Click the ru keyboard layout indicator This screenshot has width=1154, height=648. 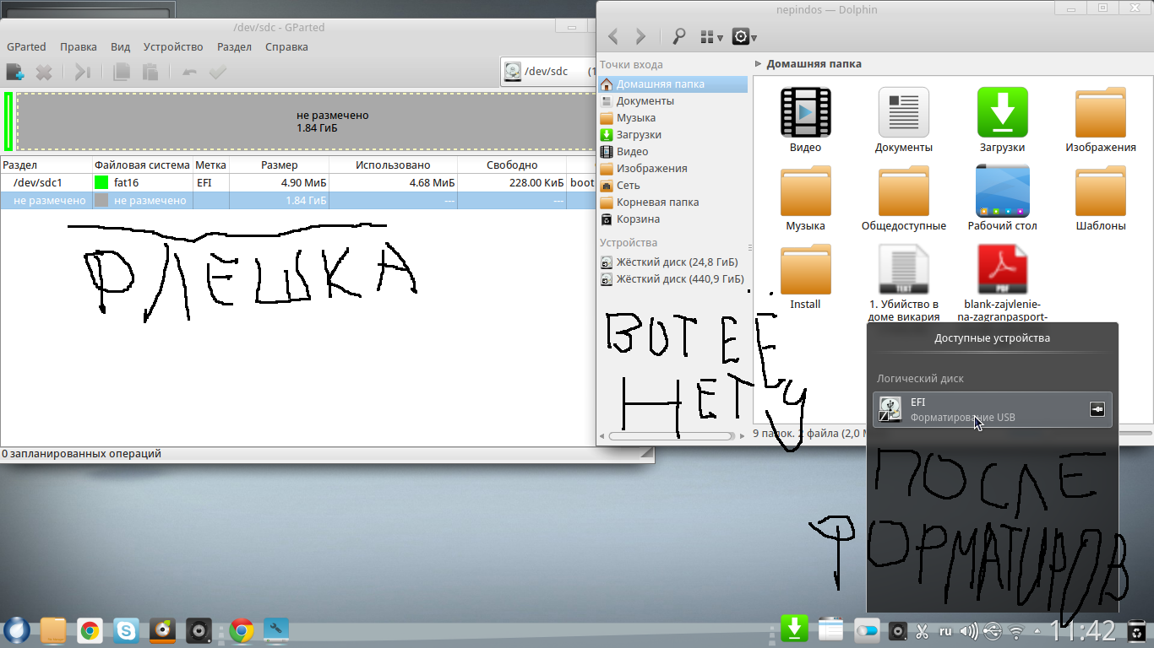[x=945, y=630]
